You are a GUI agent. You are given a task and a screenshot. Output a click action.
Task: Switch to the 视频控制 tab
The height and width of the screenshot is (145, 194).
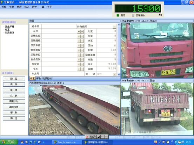(x=47, y=79)
